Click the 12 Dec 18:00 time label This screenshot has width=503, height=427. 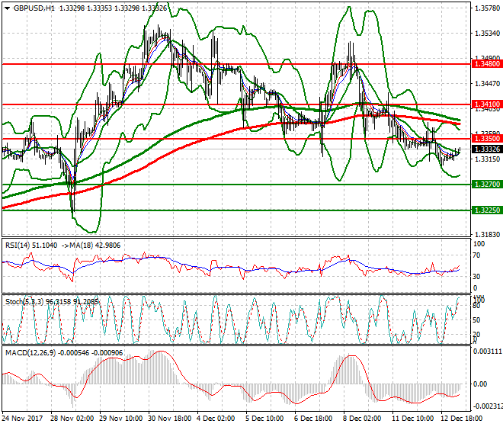pos(463,419)
